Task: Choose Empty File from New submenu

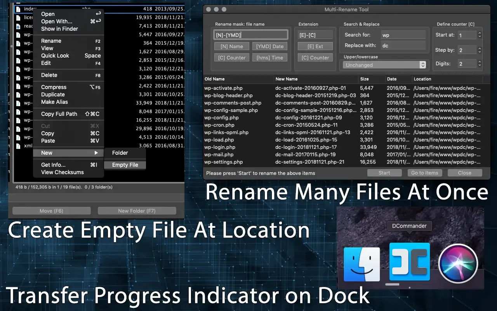Action: point(125,165)
